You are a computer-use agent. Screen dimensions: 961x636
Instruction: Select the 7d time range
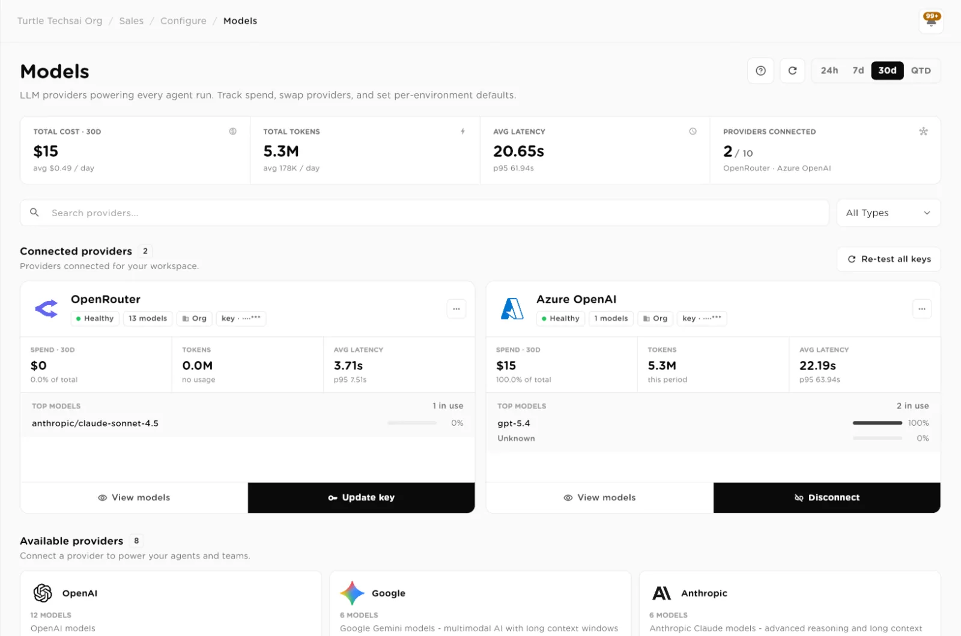pos(858,71)
